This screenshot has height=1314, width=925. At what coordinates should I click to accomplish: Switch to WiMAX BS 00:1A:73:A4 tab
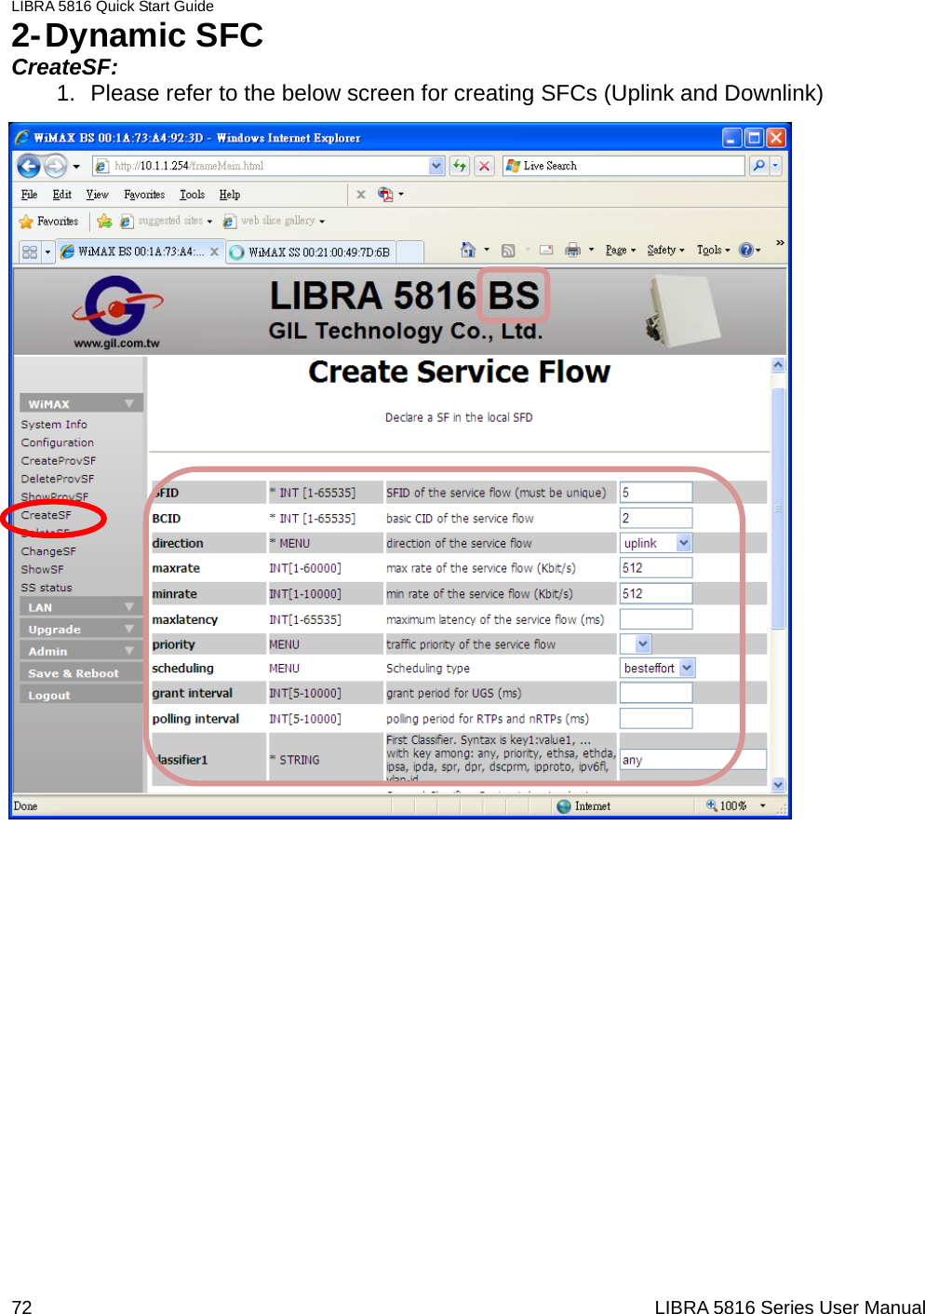pyautogui.click(x=140, y=251)
